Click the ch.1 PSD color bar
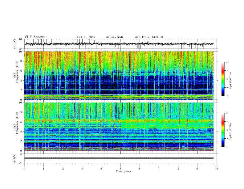The width and height of the screenshot is (244, 189). pyautogui.click(x=223, y=79)
